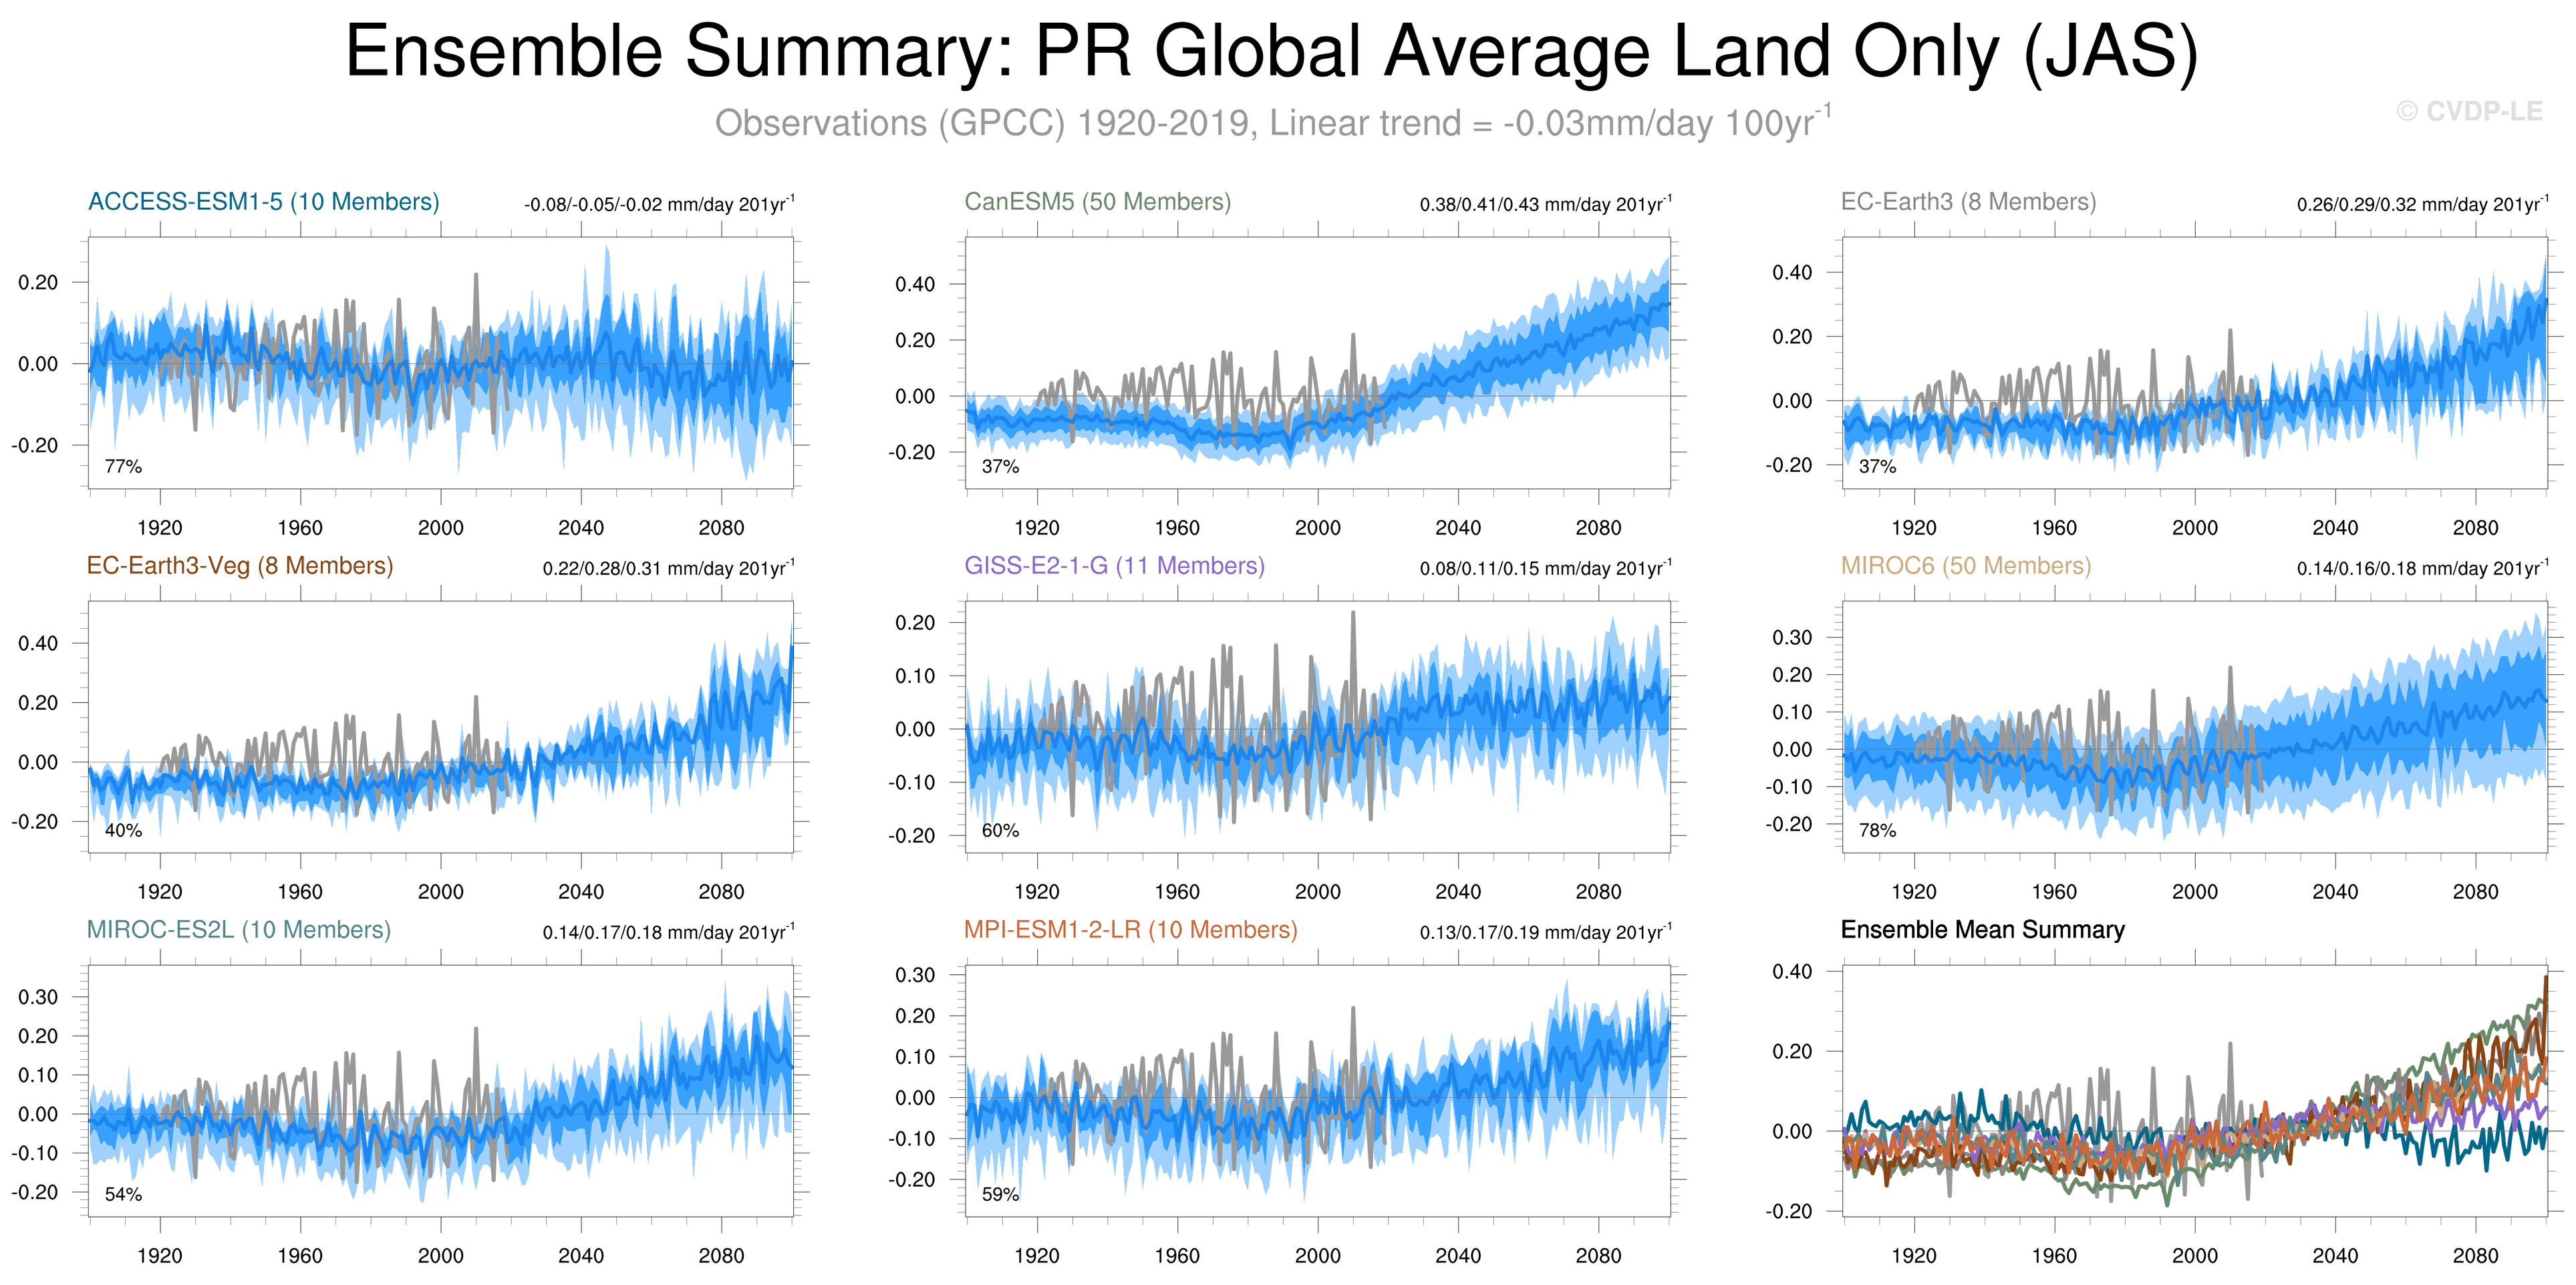
Task: Click the 78% label in MIROC6 plot
Action: coord(1877,831)
